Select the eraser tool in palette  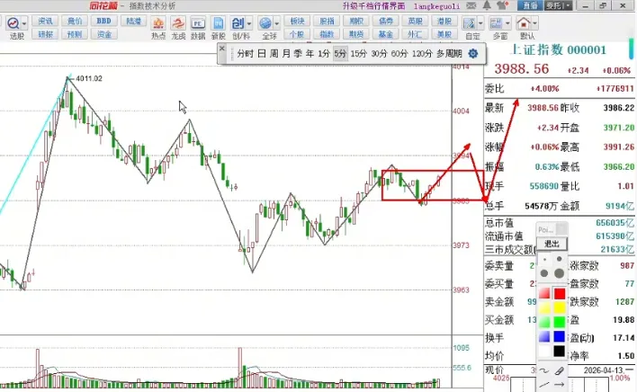coord(560,371)
